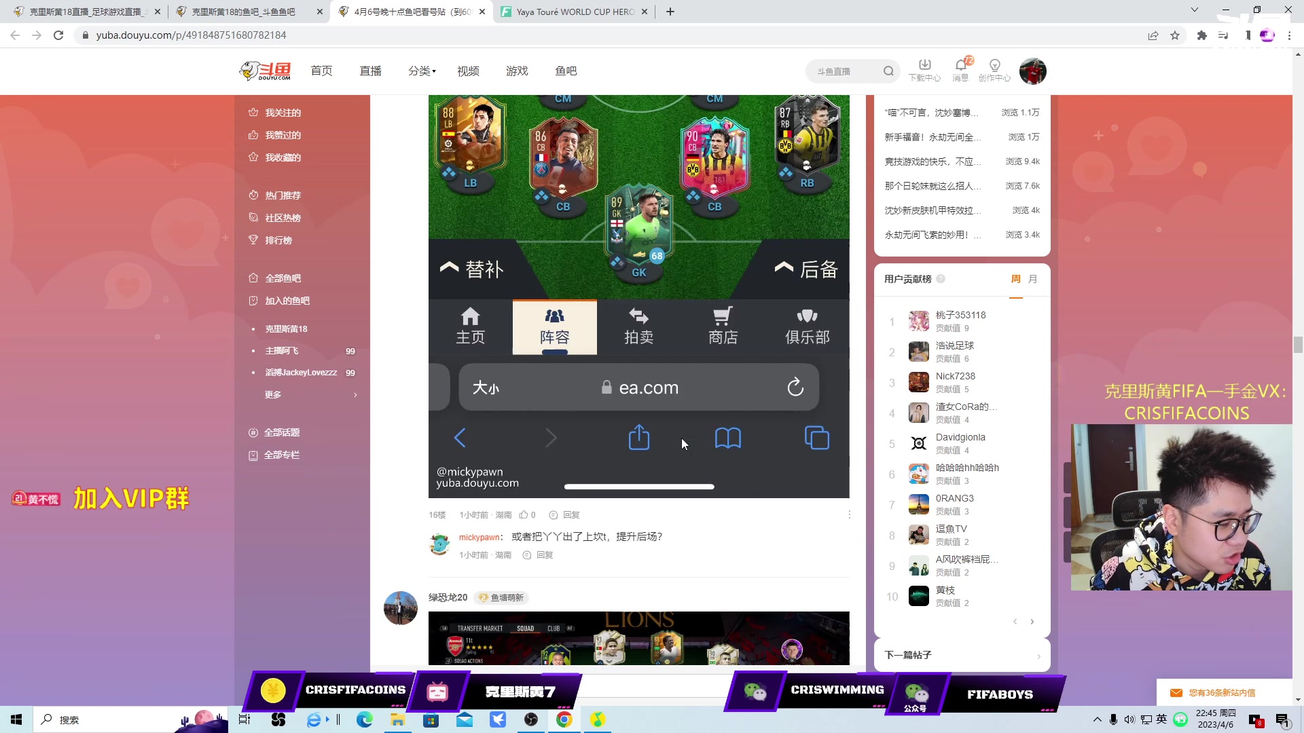The image size is (1304, 733).
Task: Click the search magnifier in header
Action: [888, 71]
